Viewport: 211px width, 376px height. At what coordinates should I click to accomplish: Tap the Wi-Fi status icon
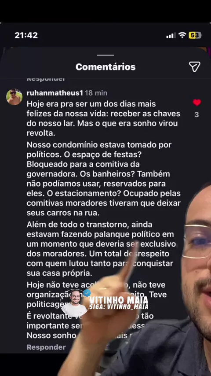[x=182, y=36]
